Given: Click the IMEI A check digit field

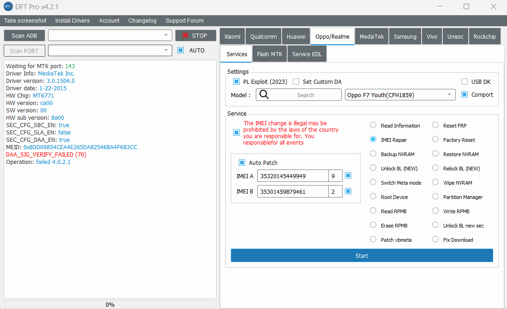Looking at the screenshot, I should [335, 176].
